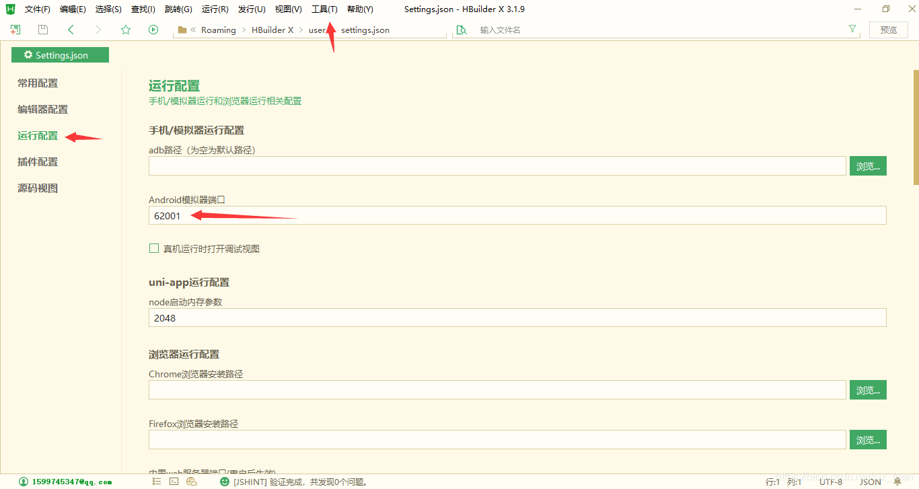Select 运行配置 in sidebar
This screenshot has height=489, width=919.
tap(38, 136)
